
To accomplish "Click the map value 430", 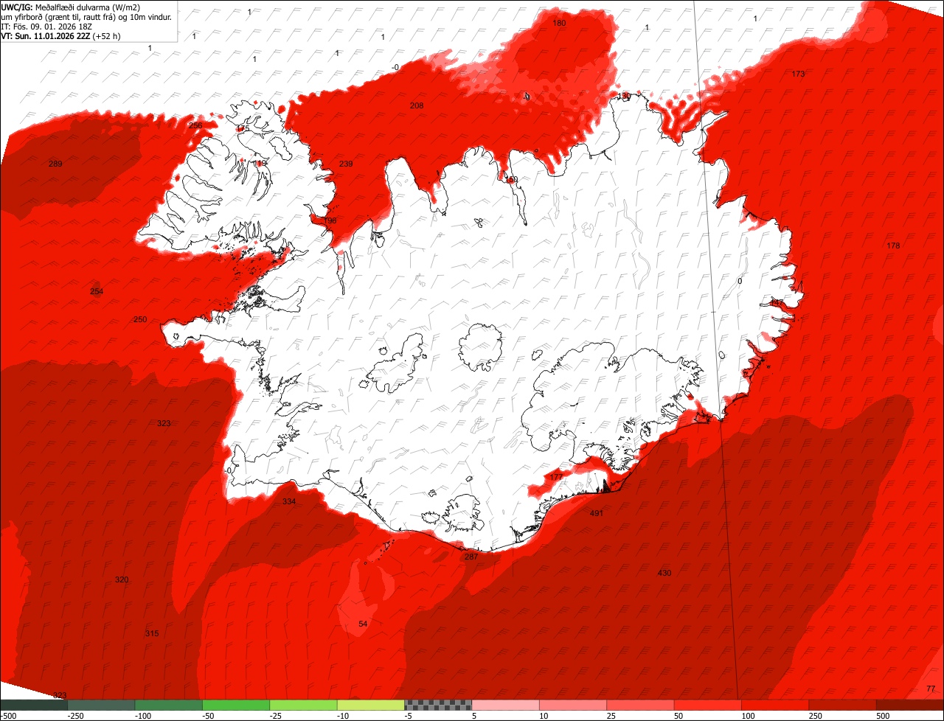I will coord(664,574).
